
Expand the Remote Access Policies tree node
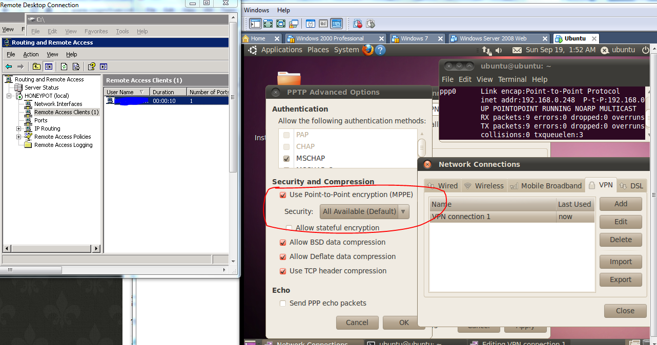(19, 137)
